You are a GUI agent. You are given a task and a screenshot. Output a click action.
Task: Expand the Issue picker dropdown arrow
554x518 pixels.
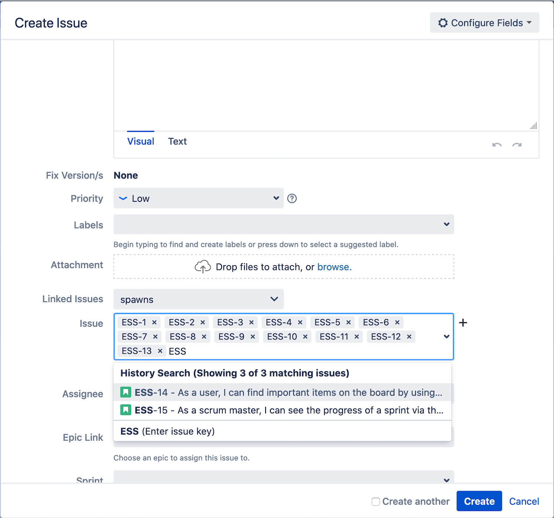coord(447,336)
